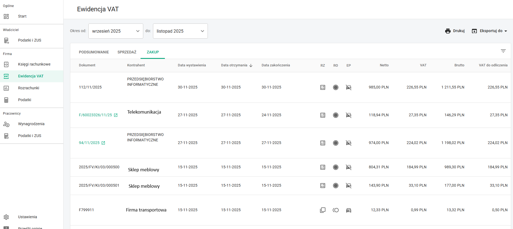The width and height of the screenshot is (513, 229).
Task: Click crossed-out car icon for 2025/FV/KI/03/000500
Action: [x=349, y=167]
